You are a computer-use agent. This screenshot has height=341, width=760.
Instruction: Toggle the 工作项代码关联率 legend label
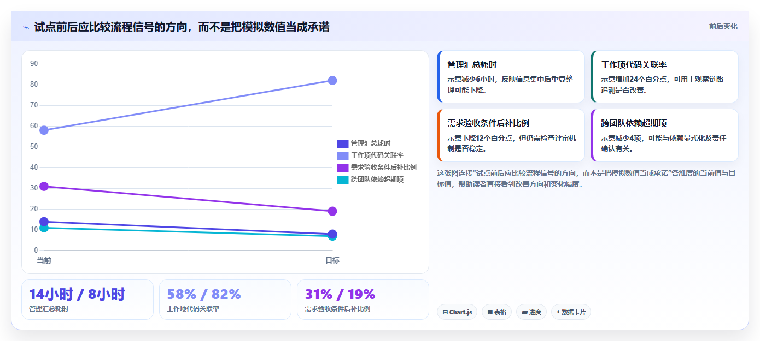377,155
